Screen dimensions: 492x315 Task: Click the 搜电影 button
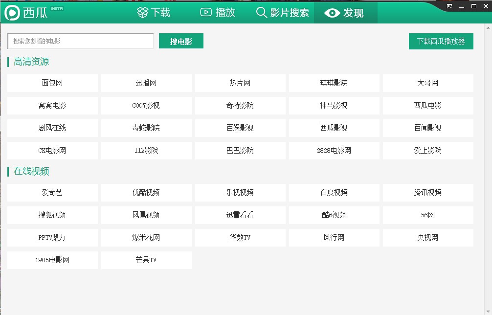pos(181,41)
